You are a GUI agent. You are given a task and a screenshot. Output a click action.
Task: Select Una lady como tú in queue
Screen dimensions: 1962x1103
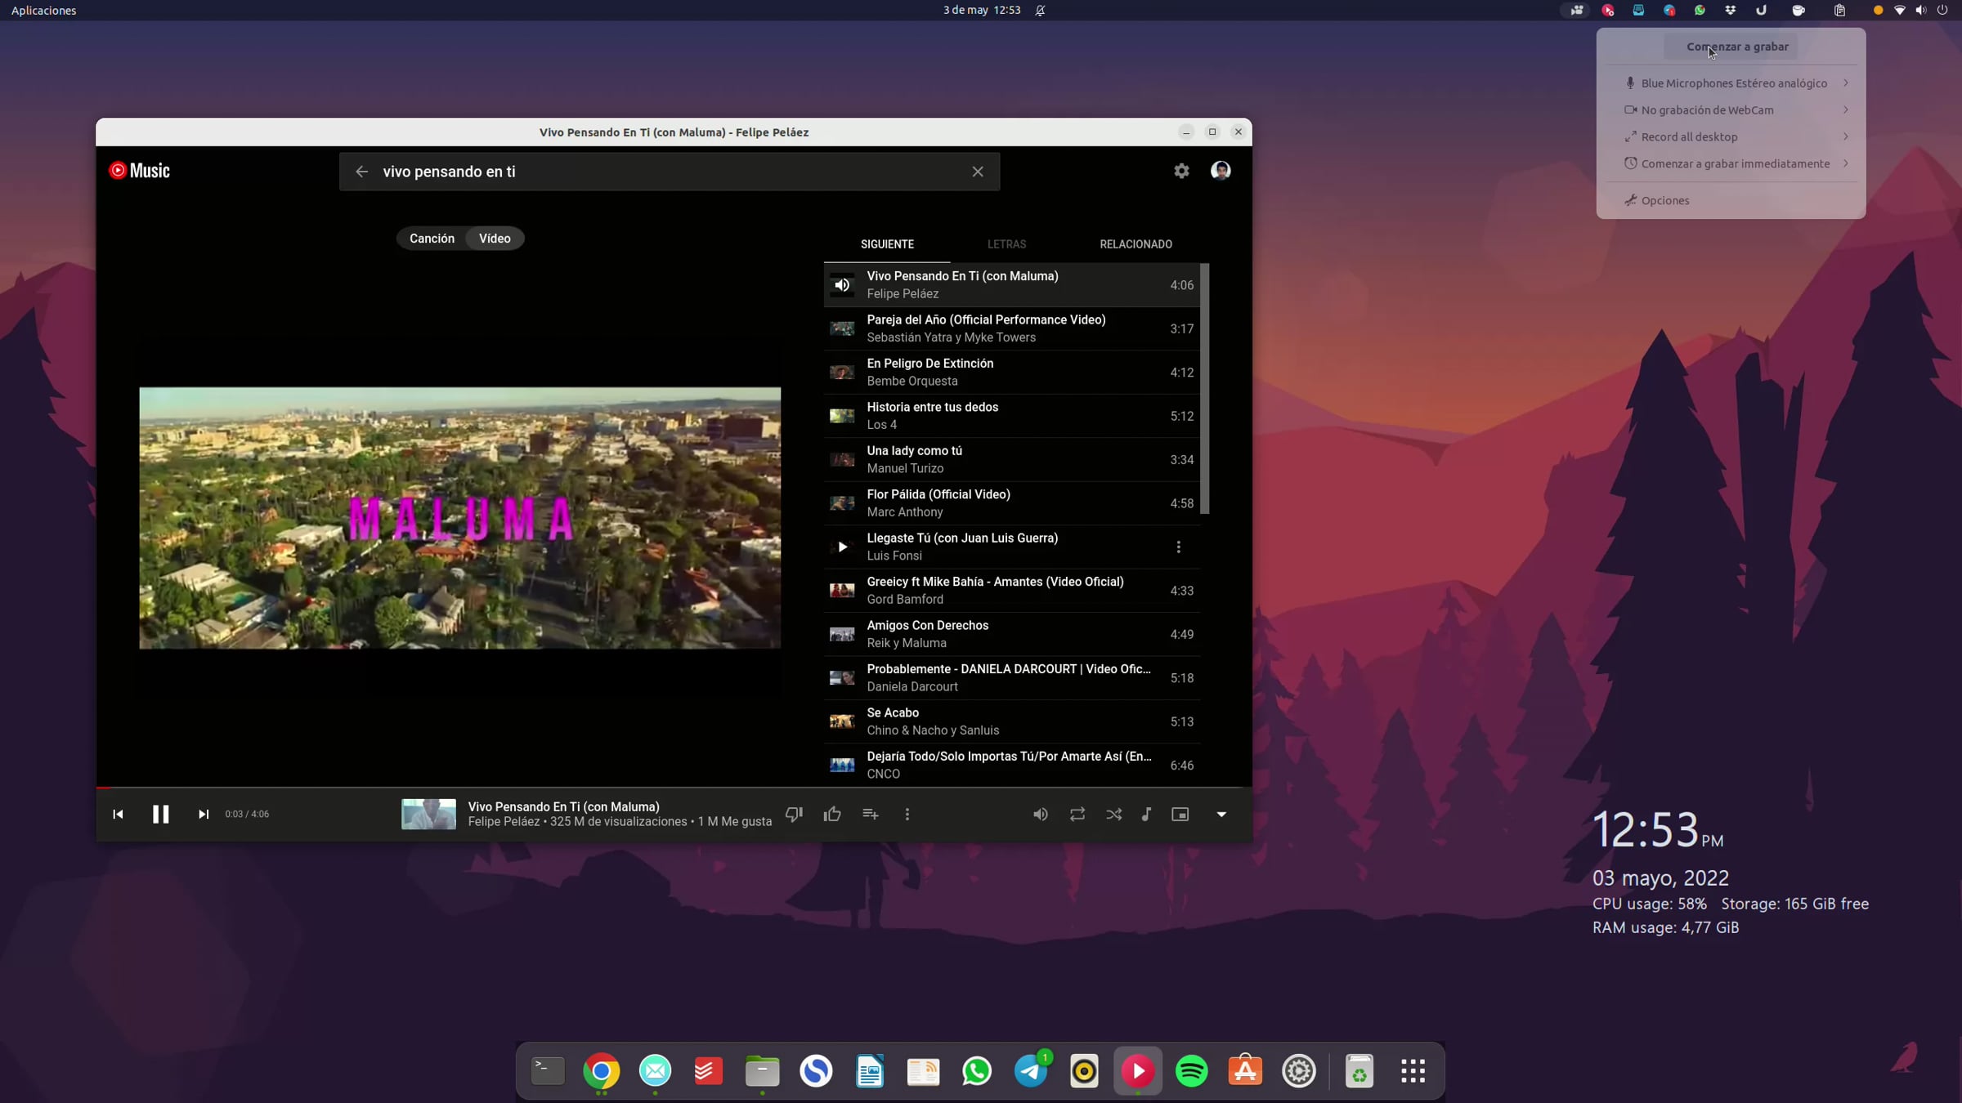pyautogui.click(x=1011, y=460)
